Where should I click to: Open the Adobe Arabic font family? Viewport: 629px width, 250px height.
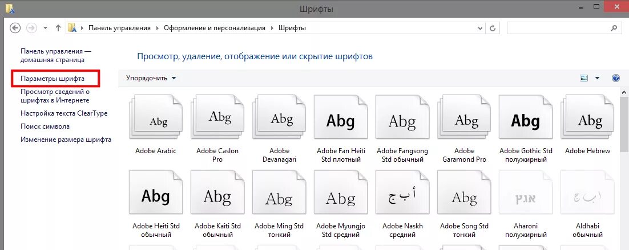(156, 117)
